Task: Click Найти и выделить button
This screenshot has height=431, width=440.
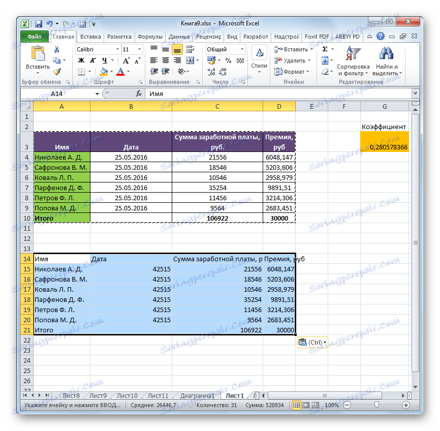Action: tap(387, 61)
